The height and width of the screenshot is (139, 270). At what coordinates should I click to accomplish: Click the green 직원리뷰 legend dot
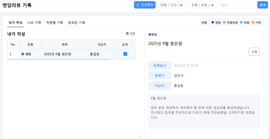(x=224, y=22)
